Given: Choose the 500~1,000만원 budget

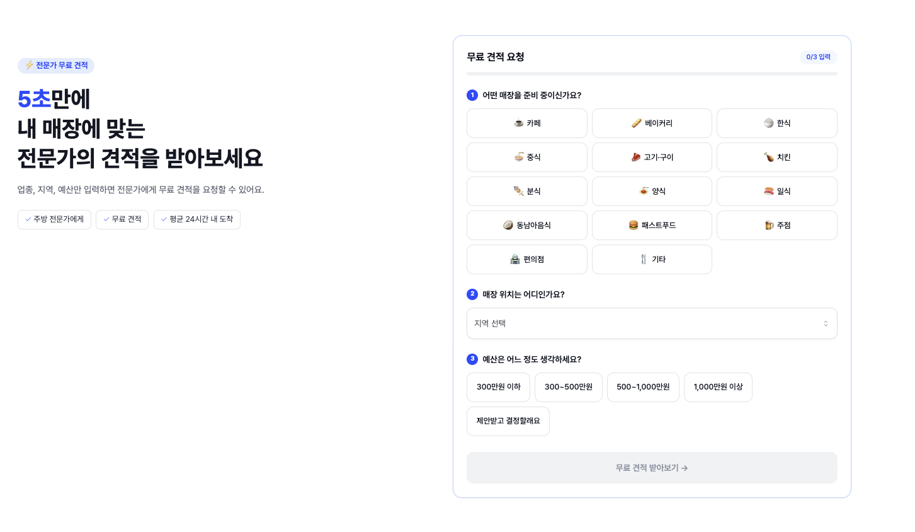Looking at the screenshot, I should (643, 387).
